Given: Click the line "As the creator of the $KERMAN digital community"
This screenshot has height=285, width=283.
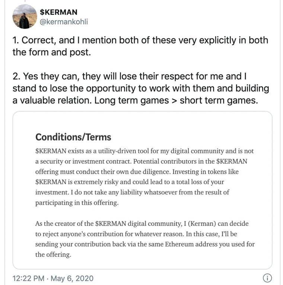Looking at the screenshot, I should 141,224.
